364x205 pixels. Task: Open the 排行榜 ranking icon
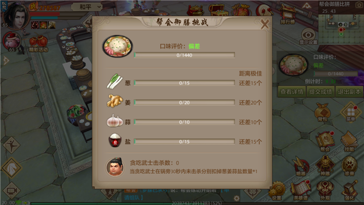(x=287, y=14)
